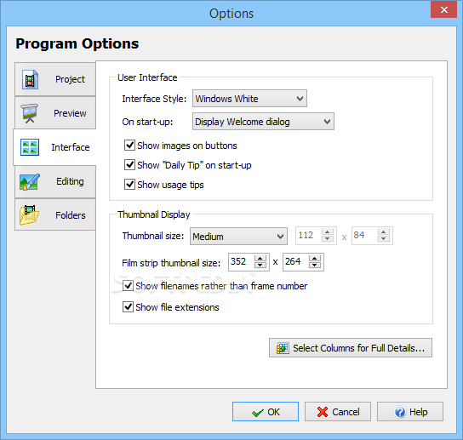Toggle Show "Daily Tip" on start-up
The height and width of the screenshot is (440, 463).
point(129,165)
